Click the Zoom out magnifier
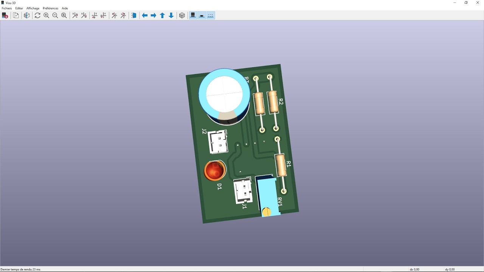The width and height of the screenshot is (484, 272). [x=55, y=15]
